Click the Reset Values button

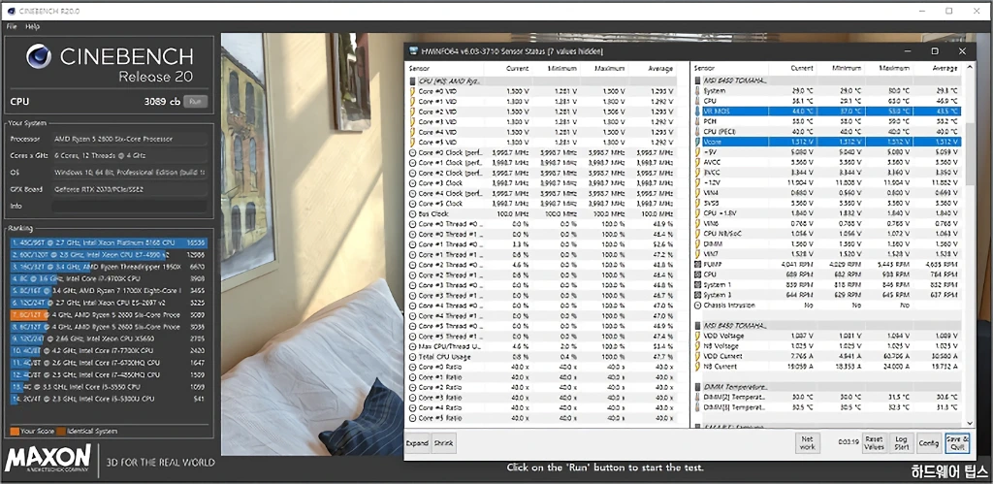(874, 443)
